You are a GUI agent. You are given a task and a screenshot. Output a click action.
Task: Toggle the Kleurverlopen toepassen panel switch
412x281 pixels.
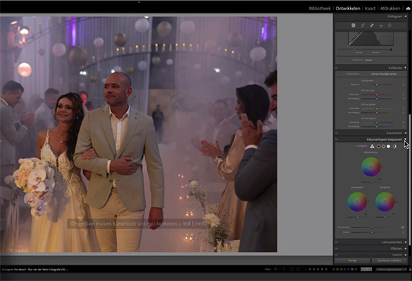(336, 139)
